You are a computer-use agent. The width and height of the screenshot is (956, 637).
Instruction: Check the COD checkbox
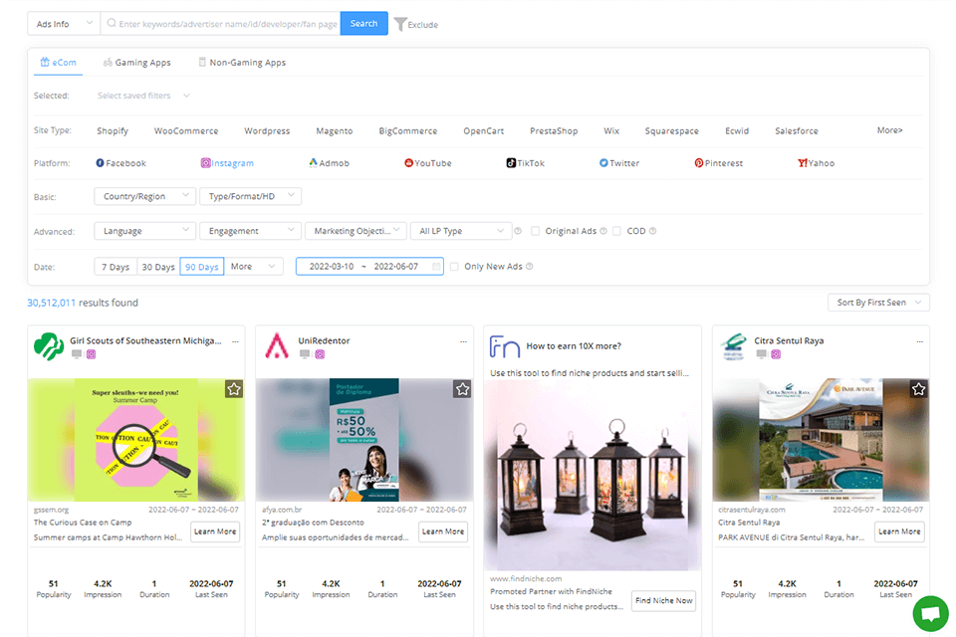pyautogui.click(x=616, y=231)
